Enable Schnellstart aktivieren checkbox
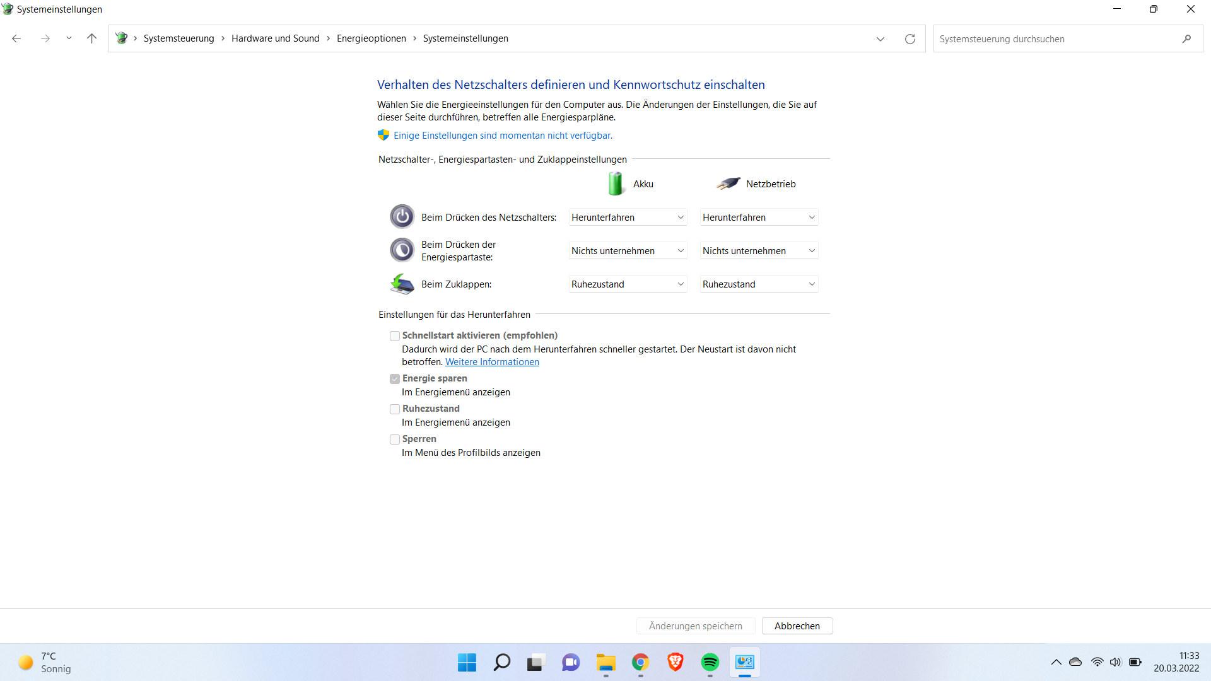This screenshot has width=1211, height=681. click(x=395, y=336)
